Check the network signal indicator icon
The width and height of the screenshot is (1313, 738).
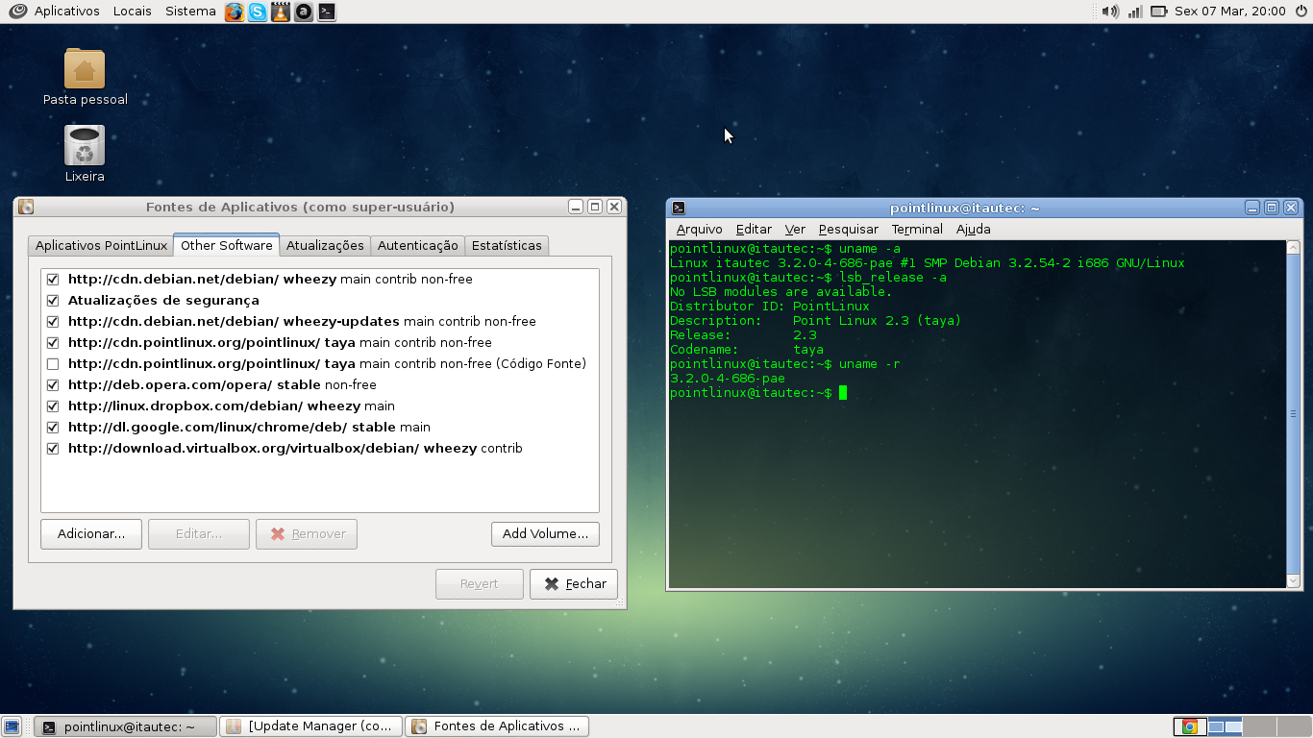pos(1135,12)
